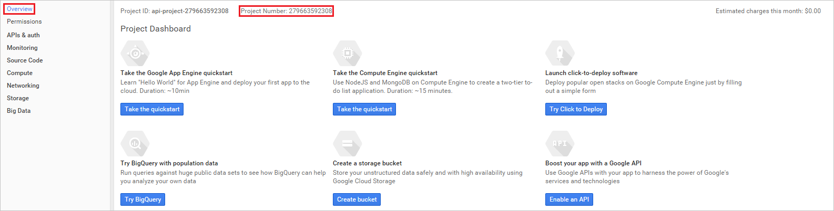Expand the Storage sidebar section
Screen dimensions: 834x211
coord(18,98)
